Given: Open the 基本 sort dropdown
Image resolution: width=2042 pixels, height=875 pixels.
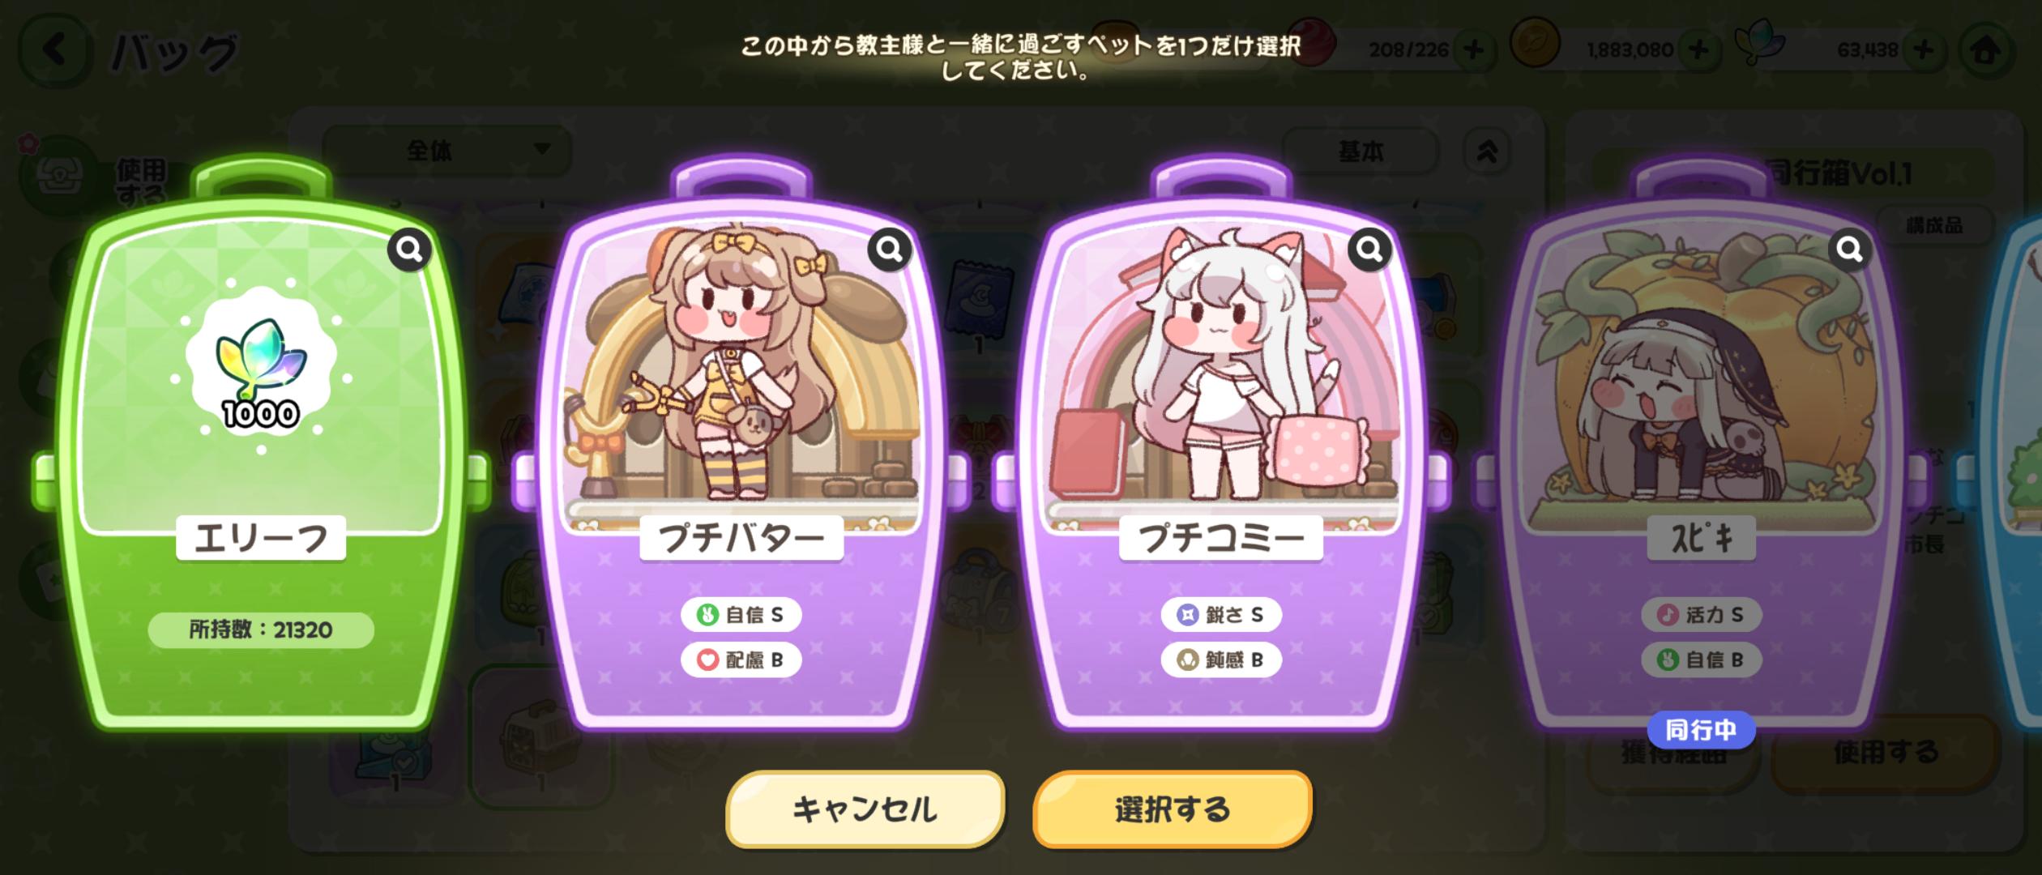Looking at the screenshot, I should (x=1360, y=151).
